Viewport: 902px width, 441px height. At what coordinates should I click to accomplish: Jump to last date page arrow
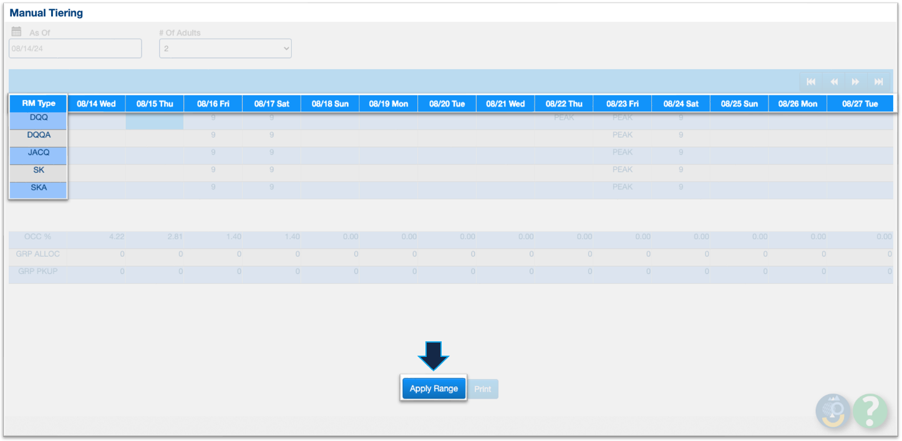(878, 82)
